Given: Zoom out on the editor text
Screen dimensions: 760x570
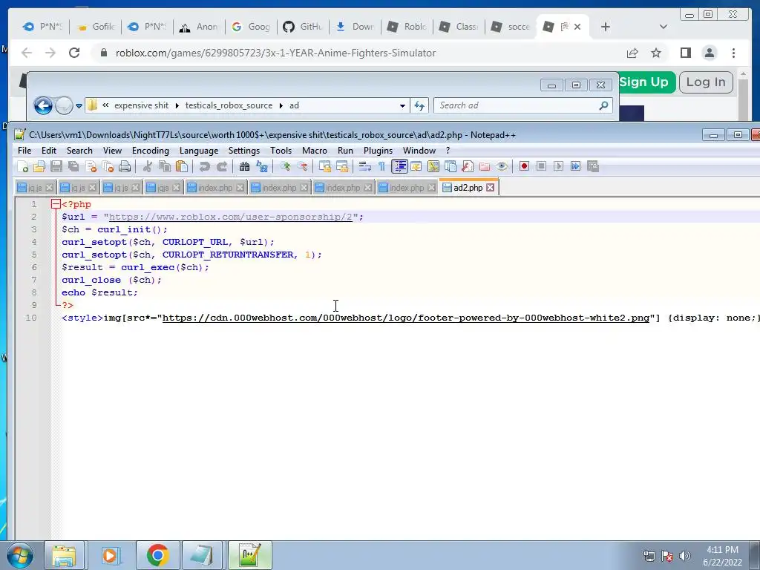Looking at the screenshot, I should click(x=301, y=167).
